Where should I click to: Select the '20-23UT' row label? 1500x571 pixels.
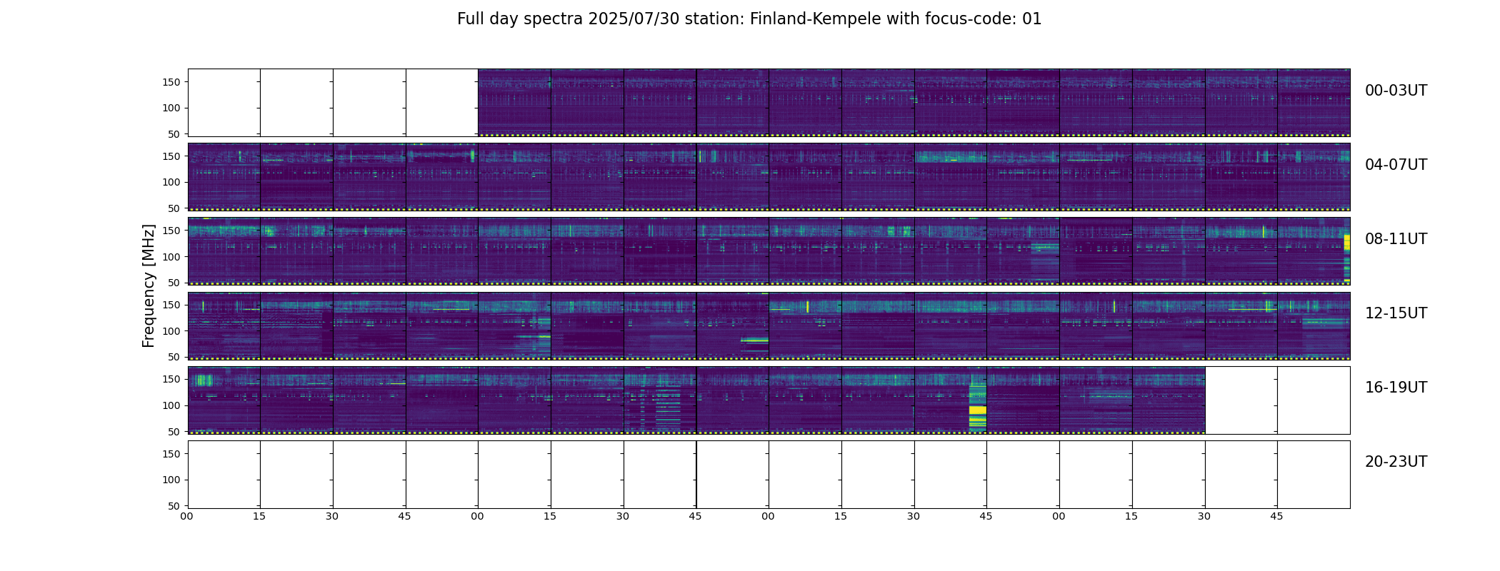[x=1396, y=462]
